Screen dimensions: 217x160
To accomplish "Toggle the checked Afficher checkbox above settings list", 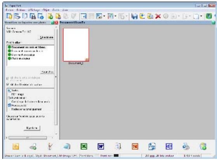I will (8, 85).
